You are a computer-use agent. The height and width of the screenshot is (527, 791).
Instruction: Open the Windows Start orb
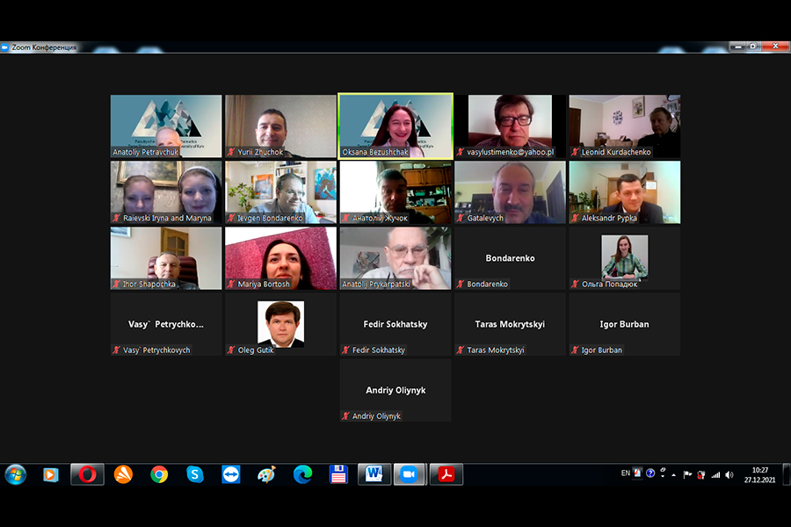click(x=16, y=474)
